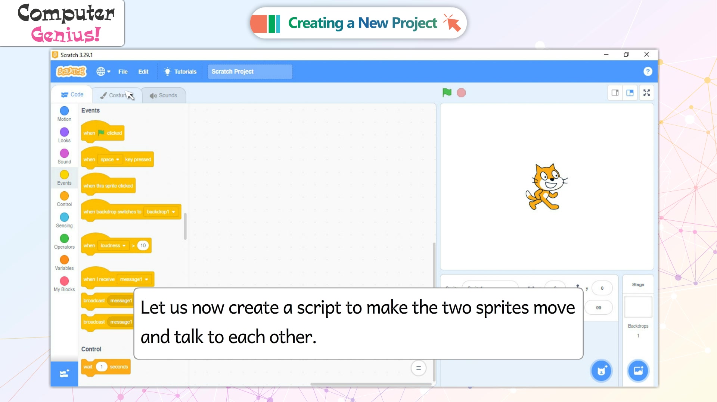
Task: Click the Scratch Project title field
Action: (250, 72)
